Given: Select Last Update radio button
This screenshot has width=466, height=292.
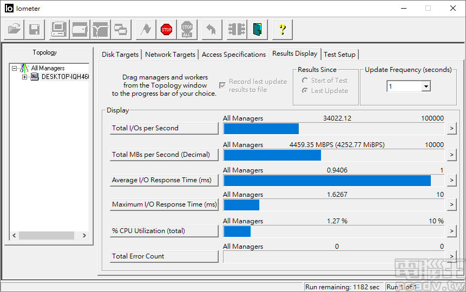Looking at the screenshot, I should pos(305,91).
